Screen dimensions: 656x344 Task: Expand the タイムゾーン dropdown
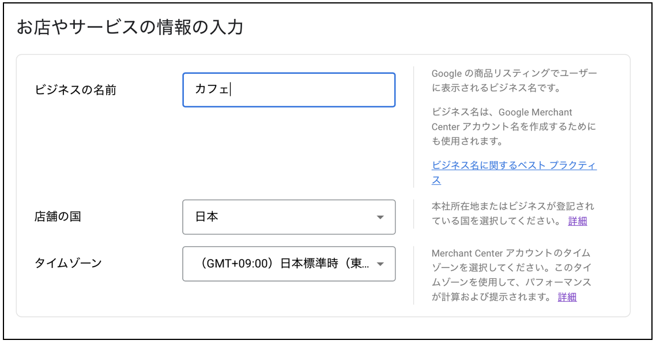coord(288,264)
